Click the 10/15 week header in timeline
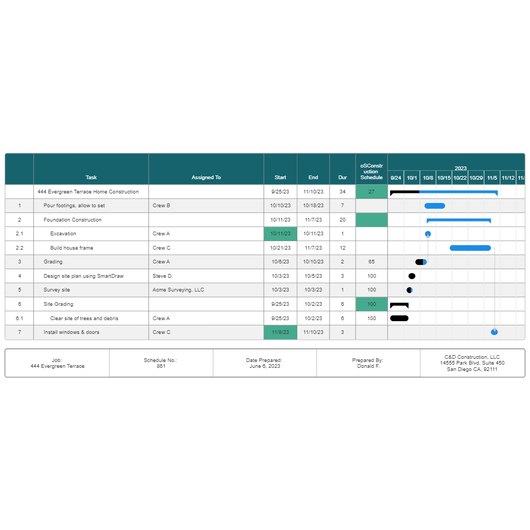The image size is (530, 530). (444, 178)
